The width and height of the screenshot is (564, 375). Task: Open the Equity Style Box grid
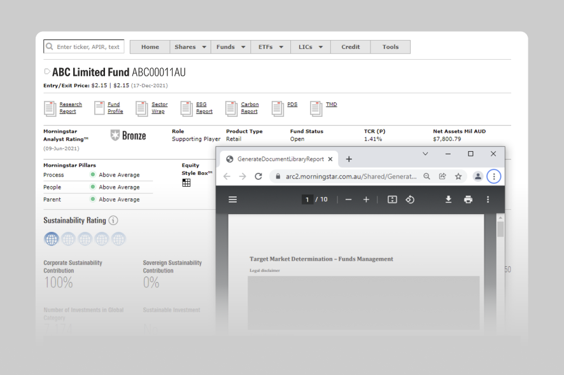(x=187, y=183)
